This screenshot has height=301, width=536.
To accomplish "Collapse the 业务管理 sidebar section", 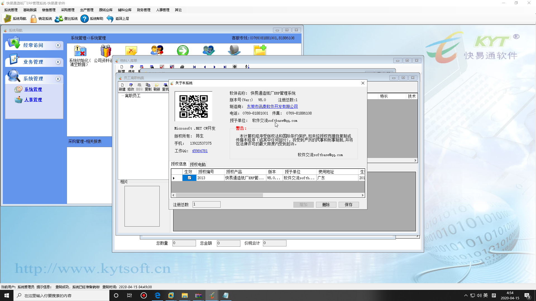I will tap(58, 62).
